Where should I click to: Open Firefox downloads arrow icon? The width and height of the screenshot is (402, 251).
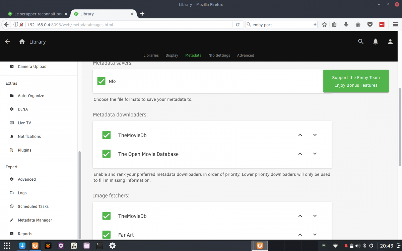pos(346,24)
